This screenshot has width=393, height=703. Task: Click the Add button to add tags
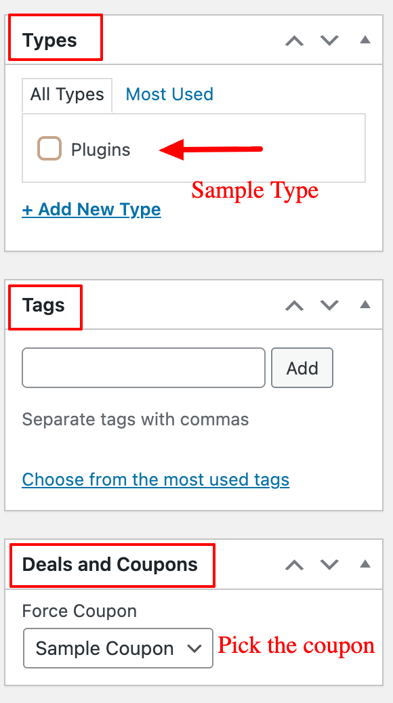[x=302, y=368]
